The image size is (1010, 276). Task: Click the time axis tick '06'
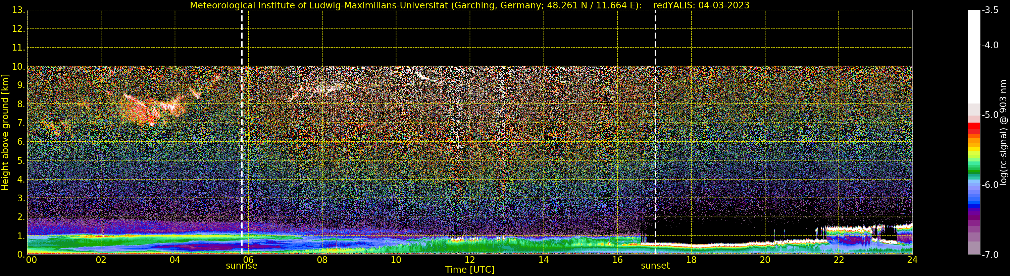[249, 260]
